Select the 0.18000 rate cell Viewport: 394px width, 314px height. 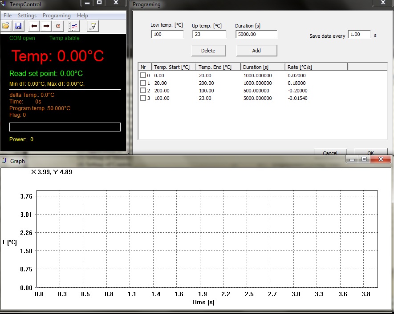[x=297, y=83]
